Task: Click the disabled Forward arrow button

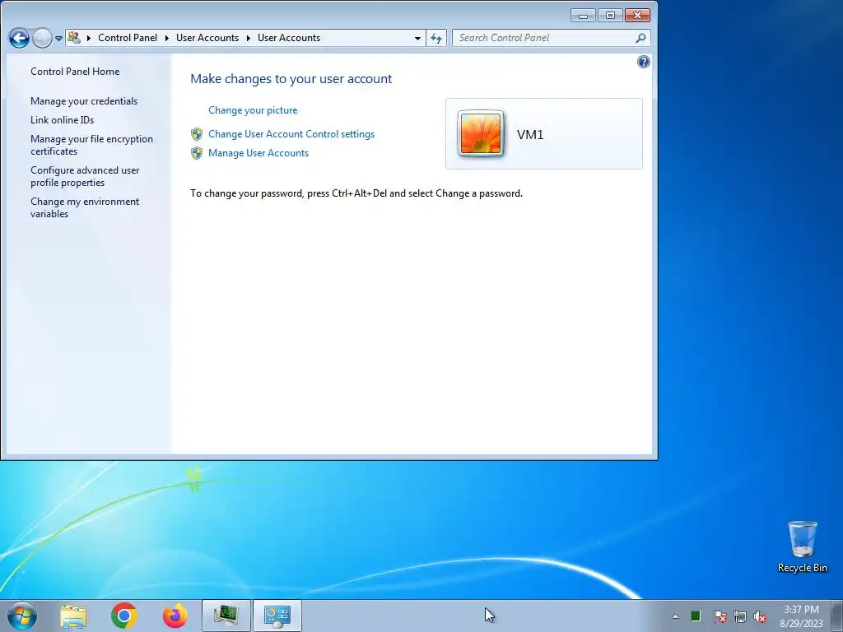Action: 42,38
